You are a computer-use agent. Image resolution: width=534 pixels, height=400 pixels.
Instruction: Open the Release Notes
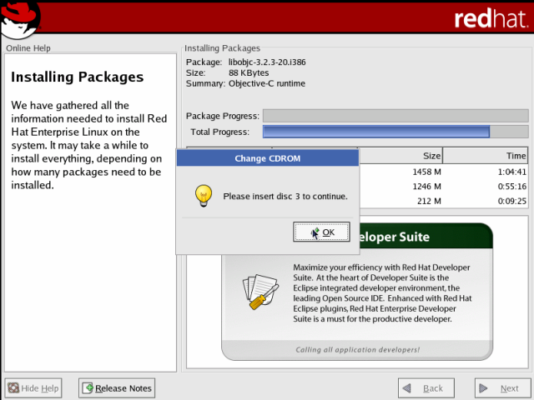pos(117,388)
